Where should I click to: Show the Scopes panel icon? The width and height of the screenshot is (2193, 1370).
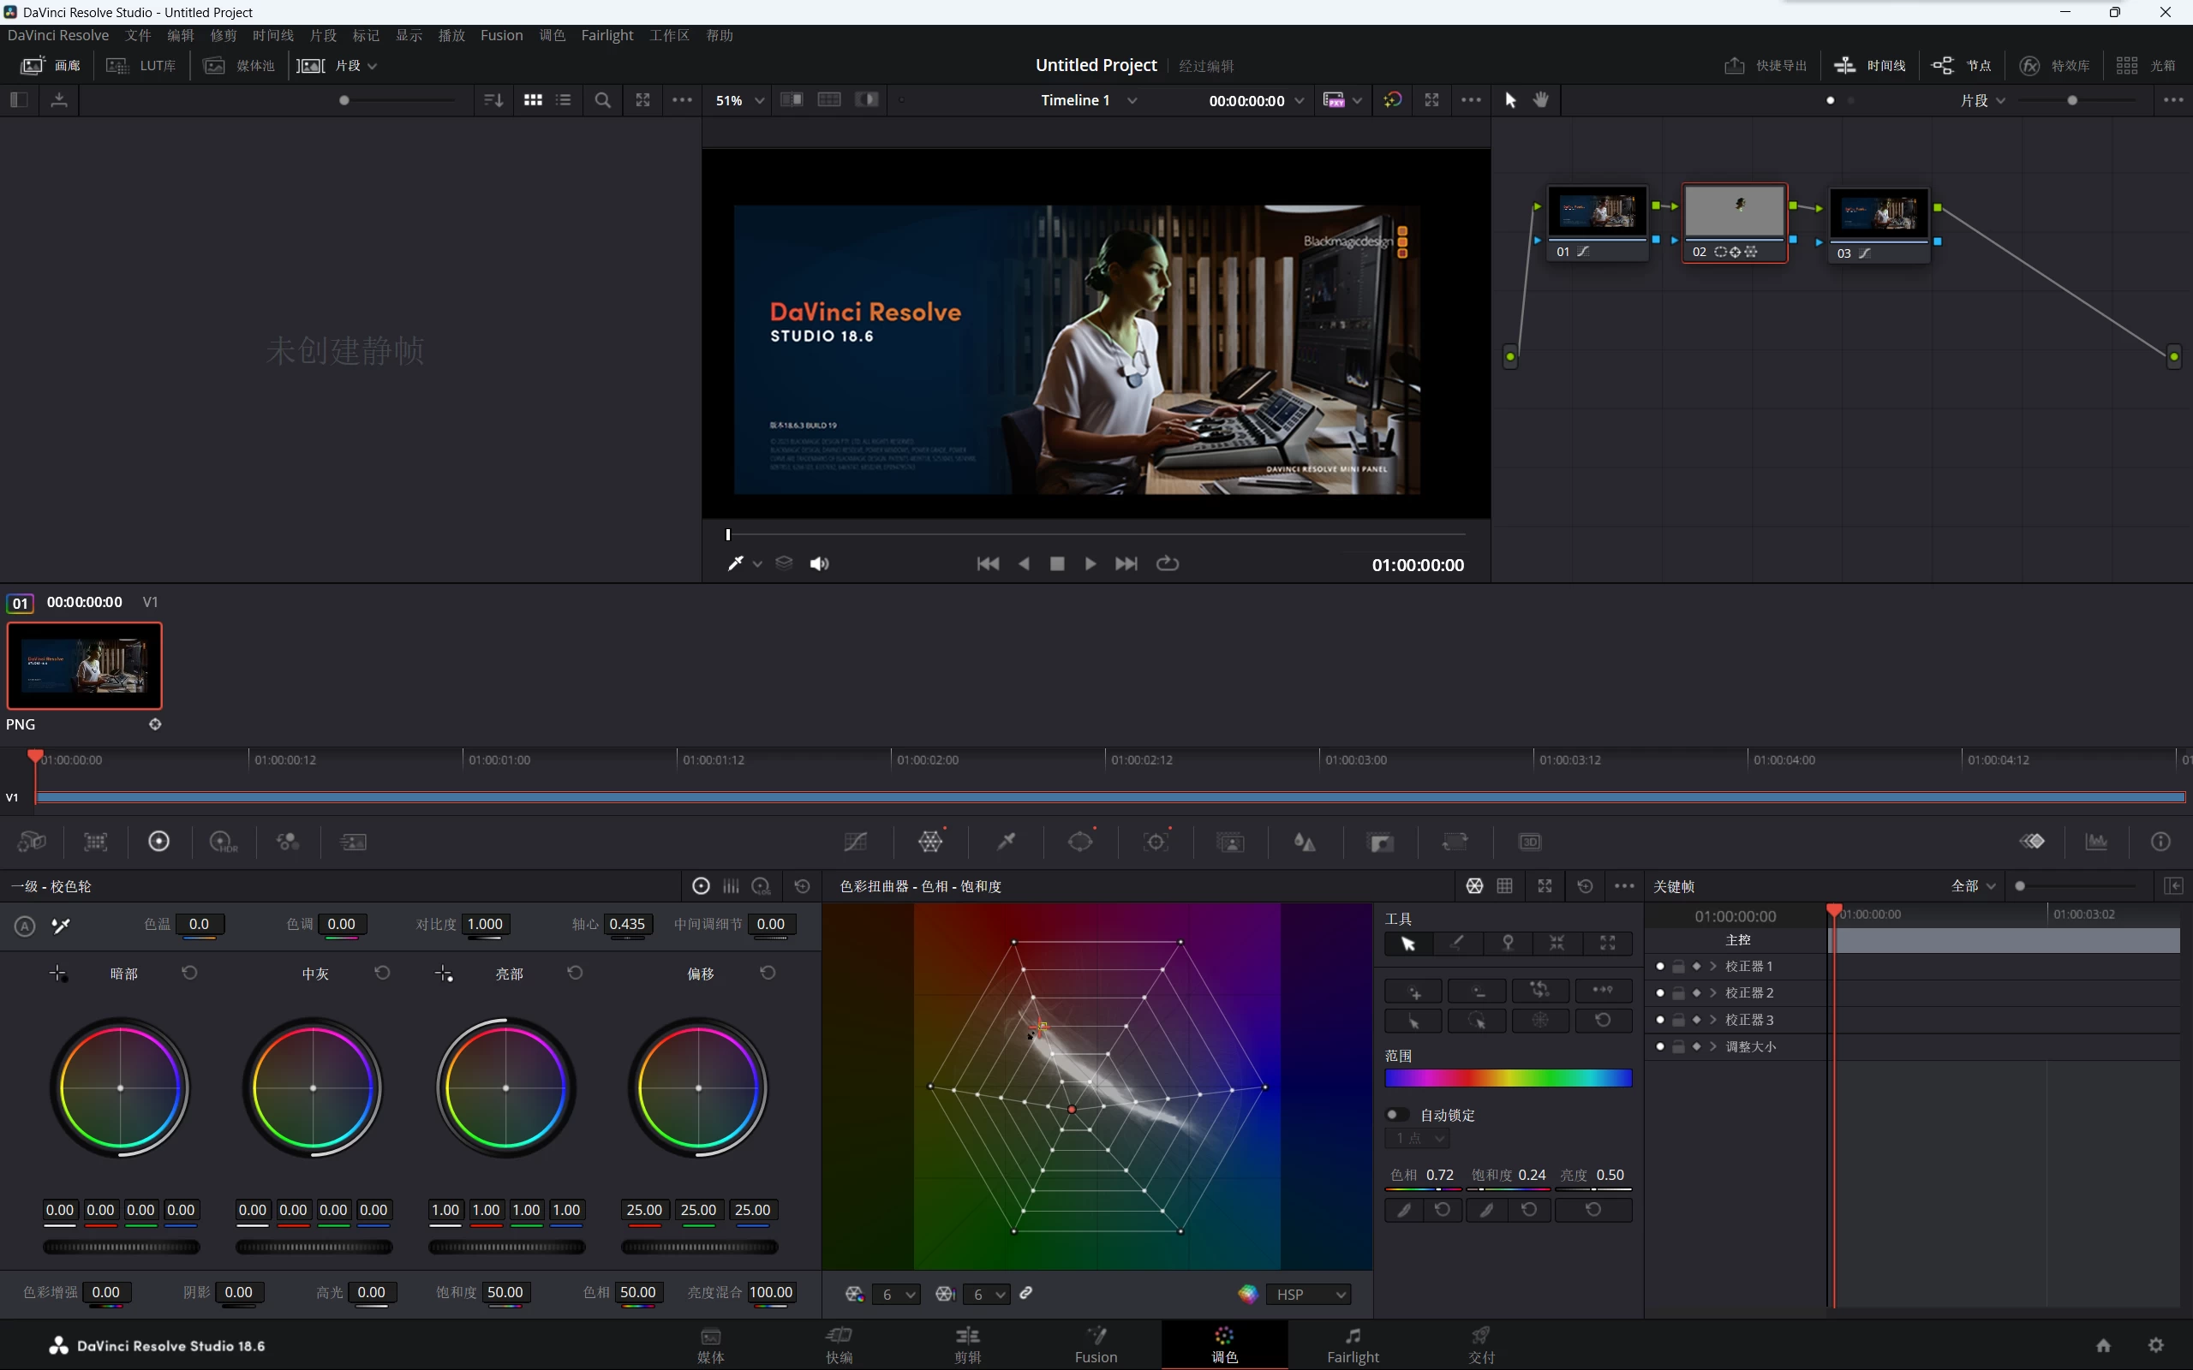(x=2097, y=842)
